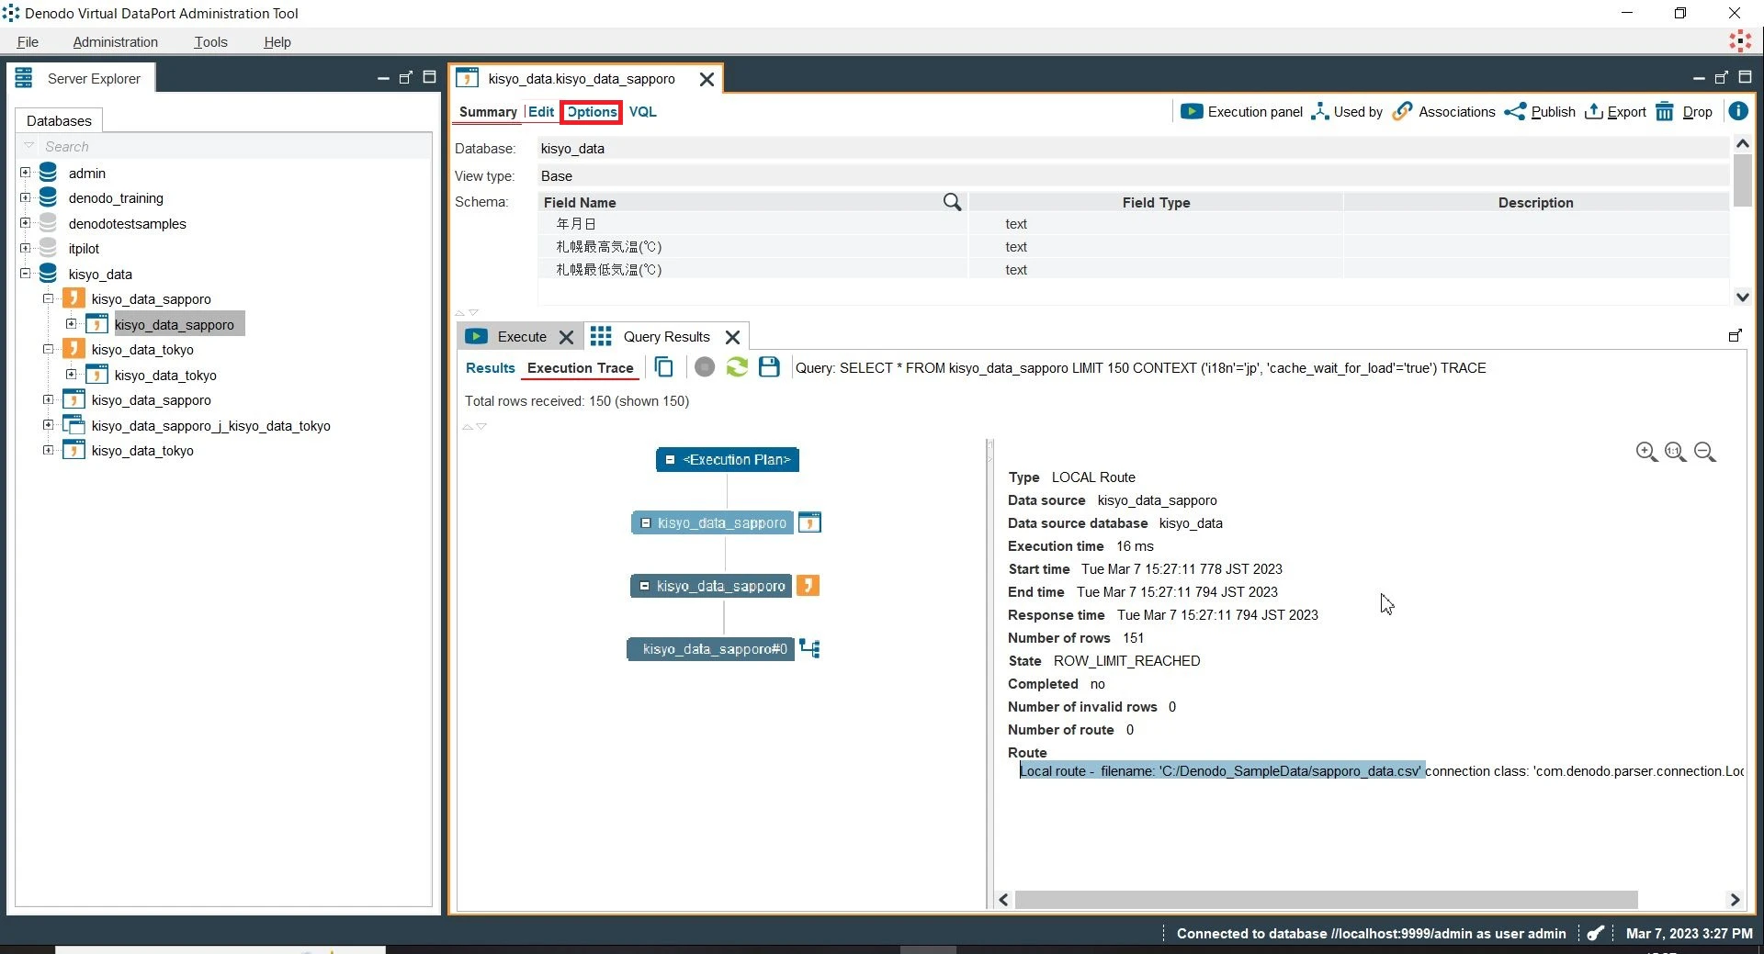Show the Used by dependencies tree
The width and height of the screenshot is (1764, 954).
tap(1347, 112)
